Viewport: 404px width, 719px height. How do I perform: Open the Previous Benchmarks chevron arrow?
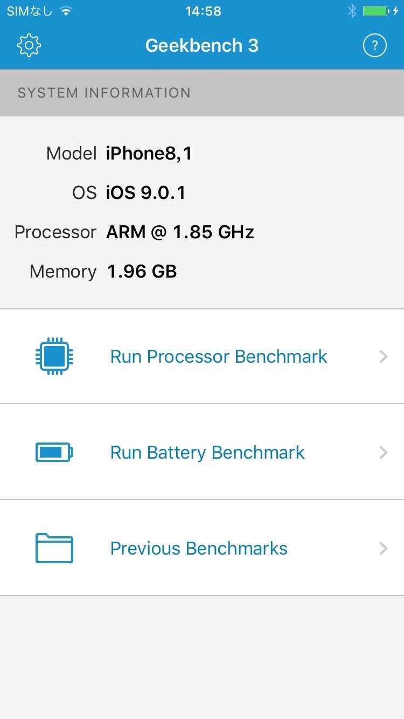[x=383, y=548]
